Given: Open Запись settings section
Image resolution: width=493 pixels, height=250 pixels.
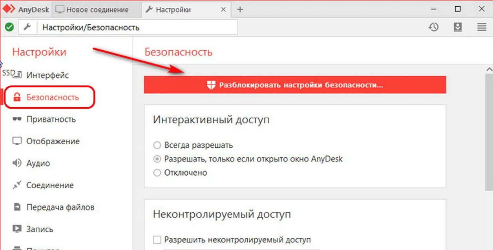Looking at the screenshot, I should pos(40,229).
